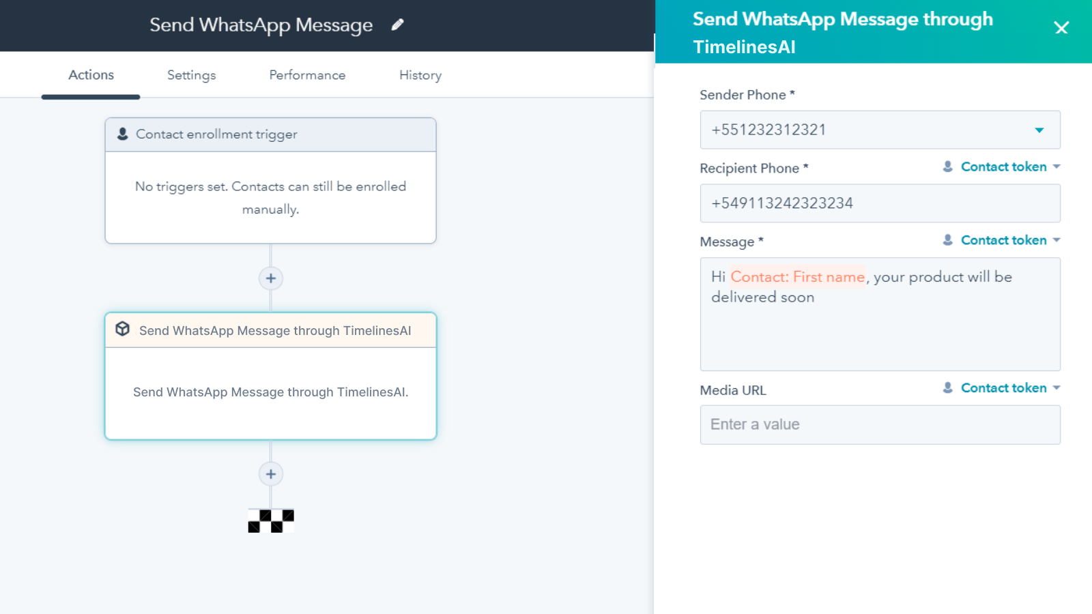Click the plus icon below the enrollment trigger
Image resolution: width=1092 pixels, height=614 pixels.
pos(270,278)
